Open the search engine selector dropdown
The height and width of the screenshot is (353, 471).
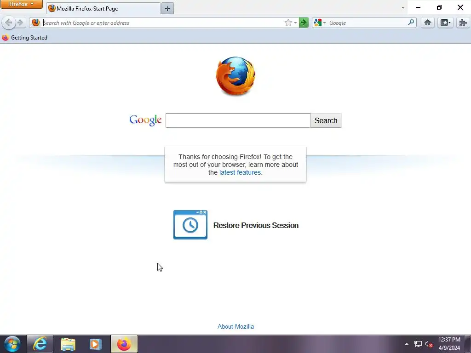[320, 23]
